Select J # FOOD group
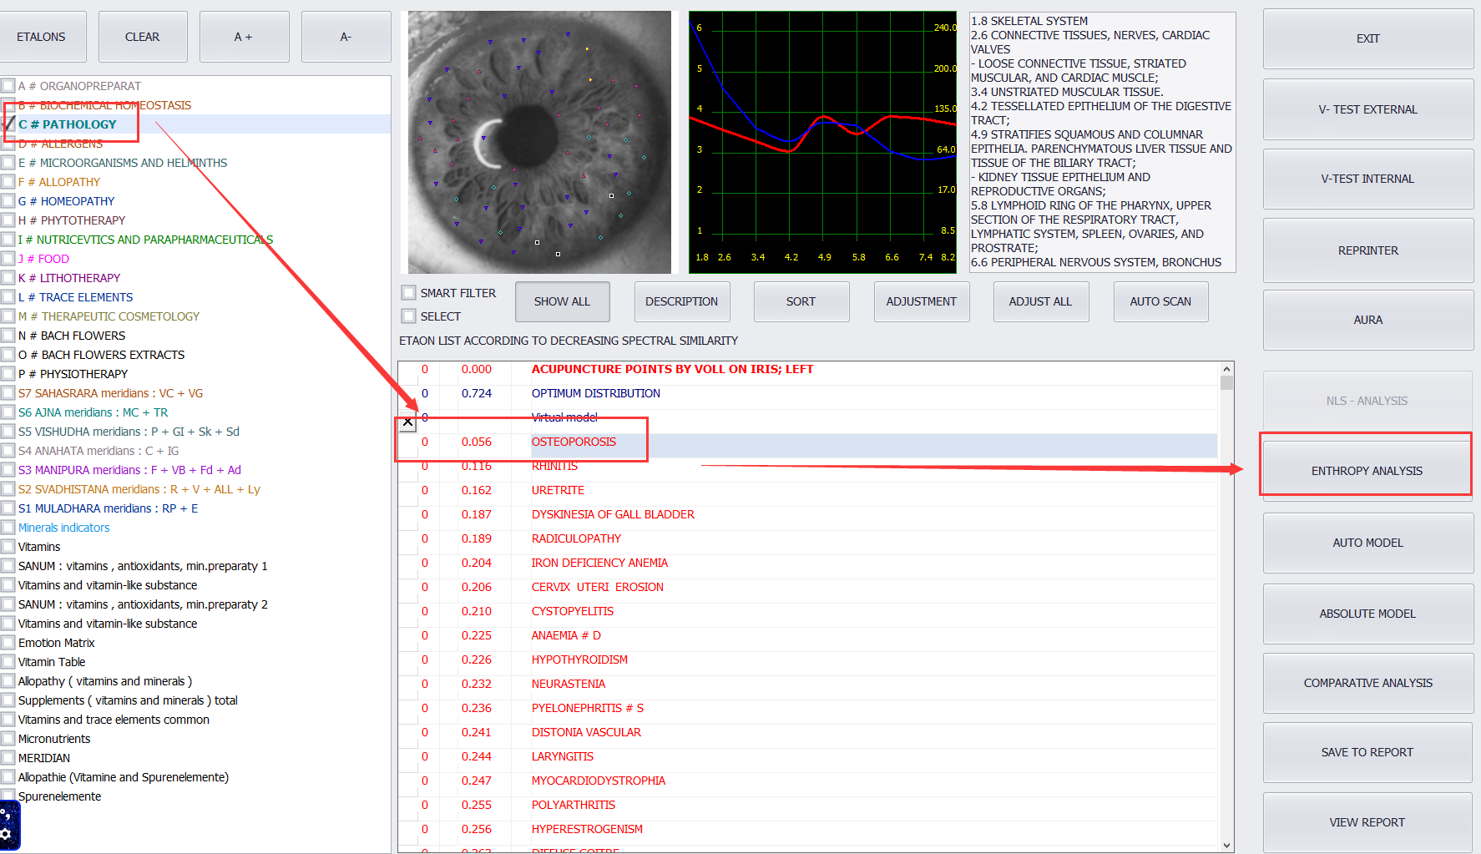The width and height of the screenshot is (1481, 854). coord(43,259)
